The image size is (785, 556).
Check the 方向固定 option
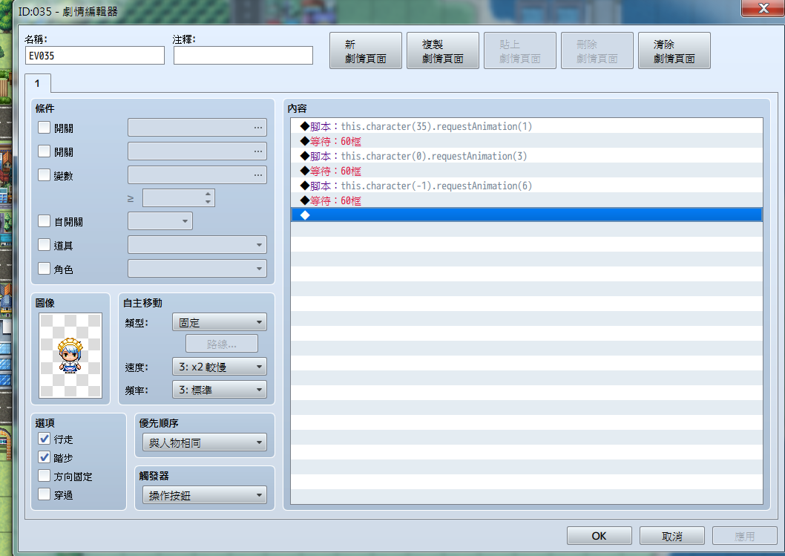(44, 476)
